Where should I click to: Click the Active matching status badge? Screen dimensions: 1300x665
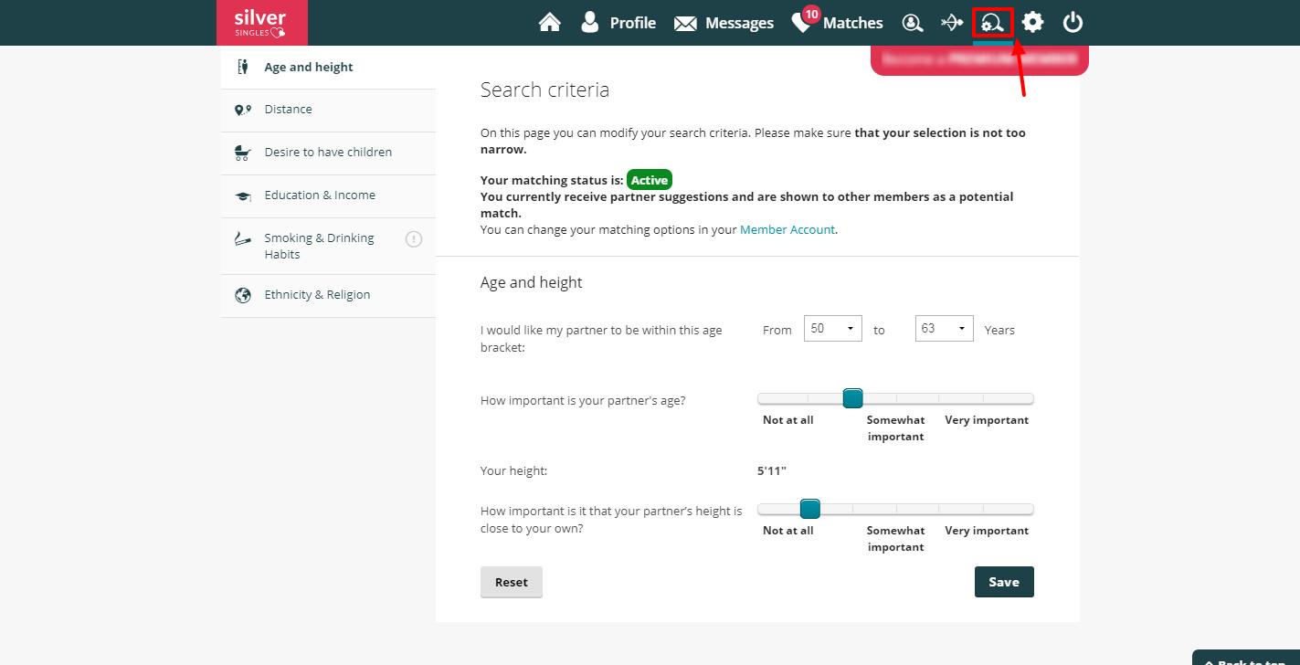(x=650, y=180)
